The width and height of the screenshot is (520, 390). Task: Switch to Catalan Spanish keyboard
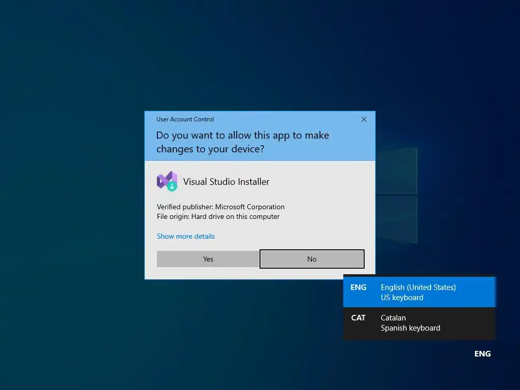click(419, 323)
